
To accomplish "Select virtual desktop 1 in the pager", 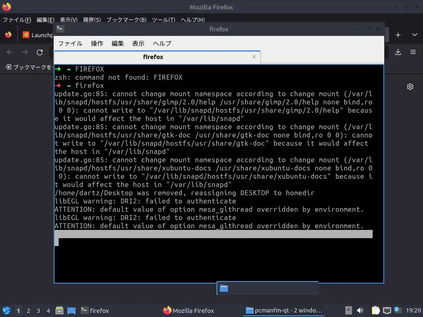I will coord(18,311).
